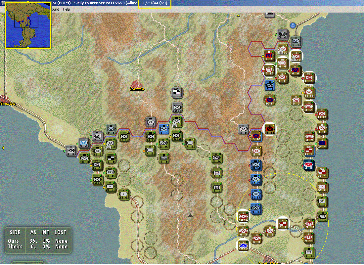Click the Lauria map label

[137, 89]
